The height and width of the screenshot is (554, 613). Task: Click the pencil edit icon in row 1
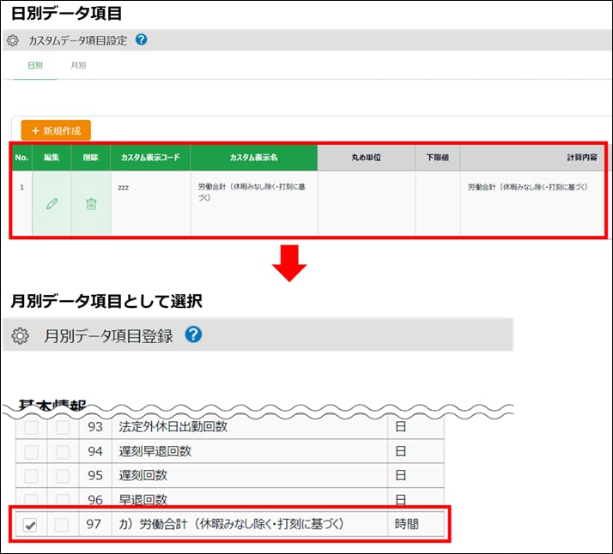tap(52, 204)
